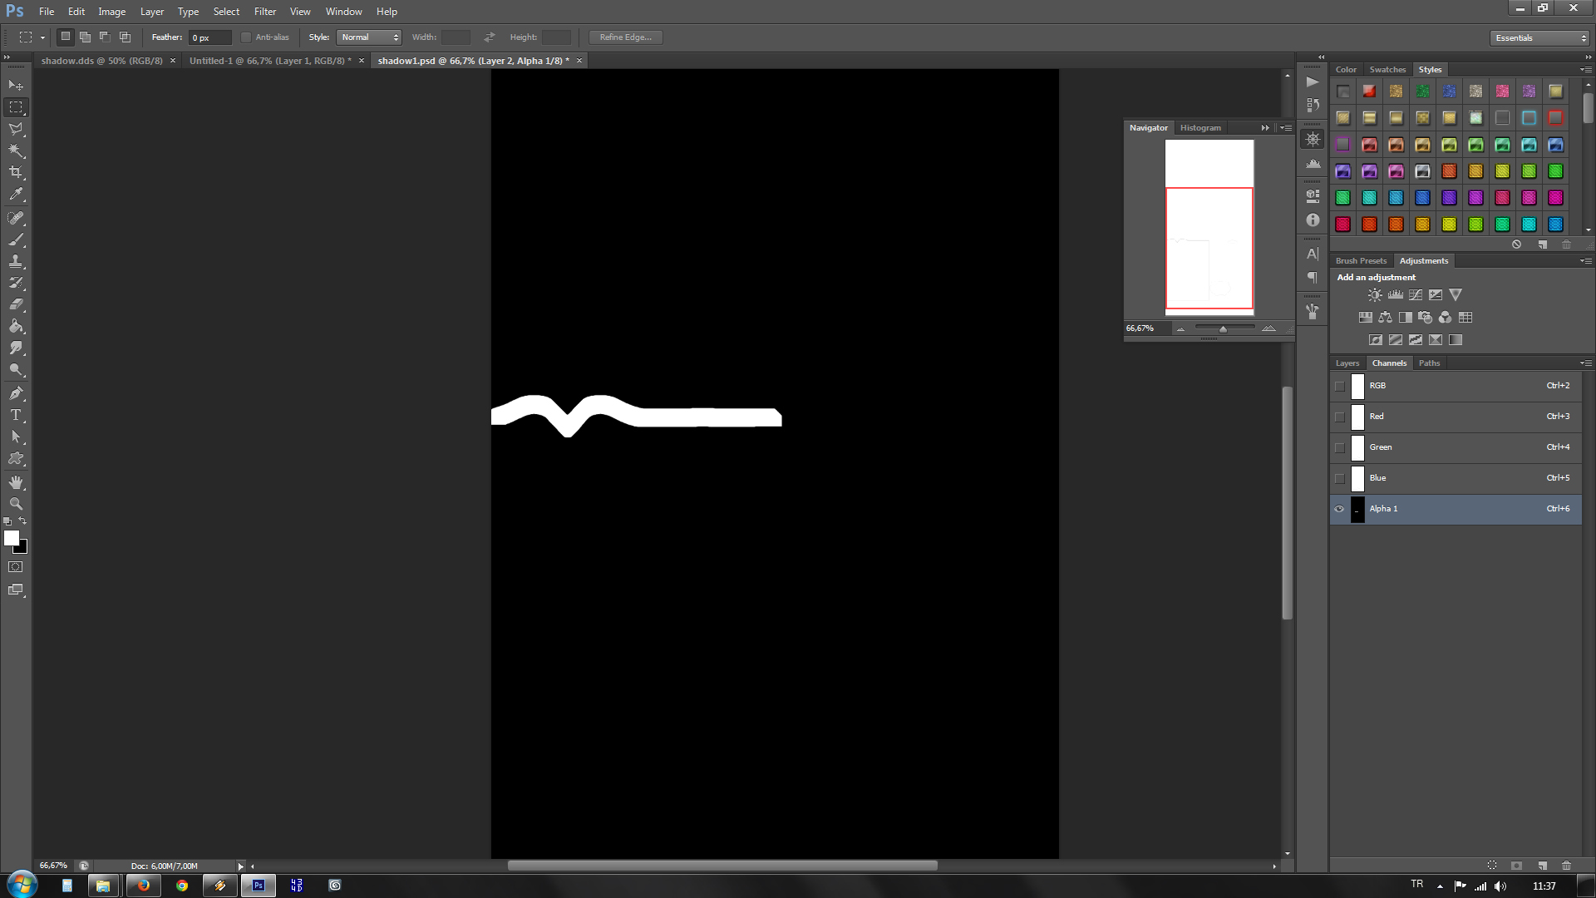Click the Refine Edge button

point(626,37)
